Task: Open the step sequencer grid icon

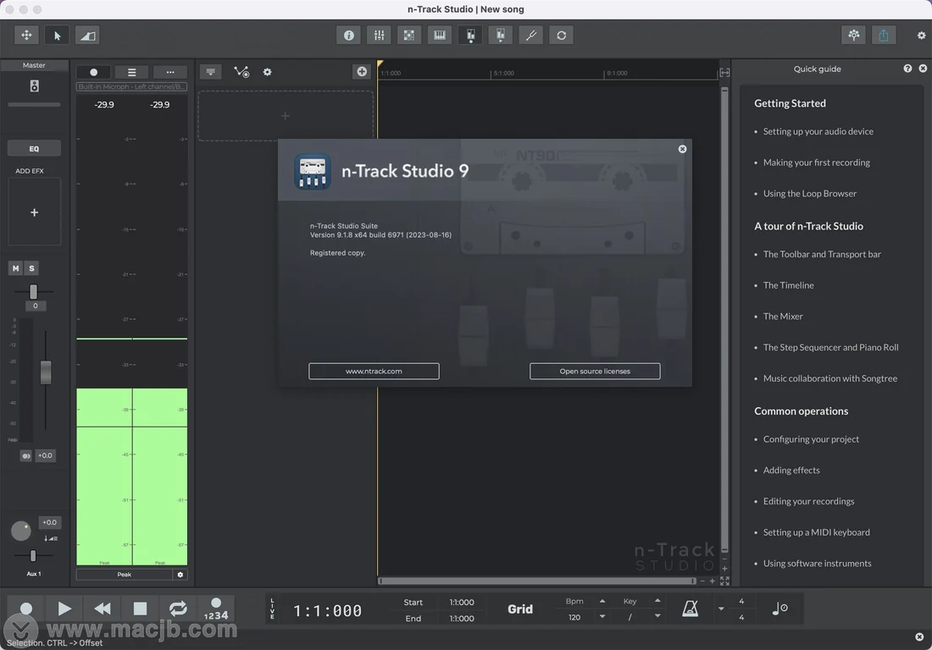Action: tap(409, 36)
